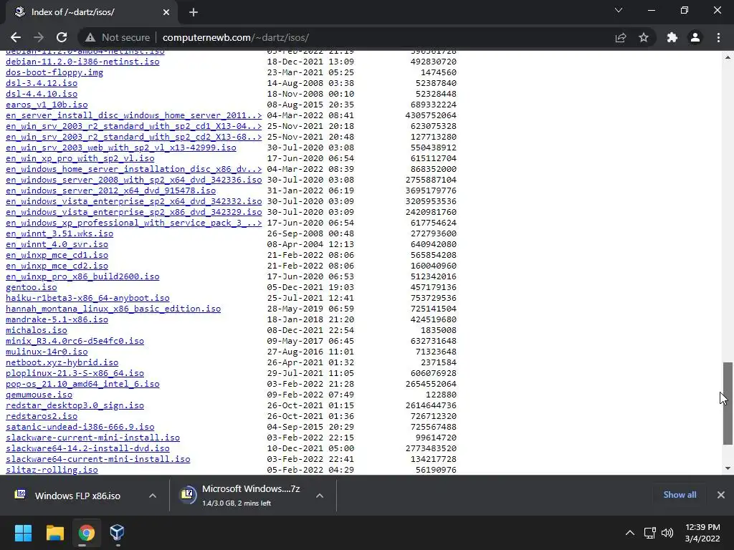Open en_winxp_mce_cd2.iso link
The width and height of the screenshot is (734, 550).
(x=57, y=266)
